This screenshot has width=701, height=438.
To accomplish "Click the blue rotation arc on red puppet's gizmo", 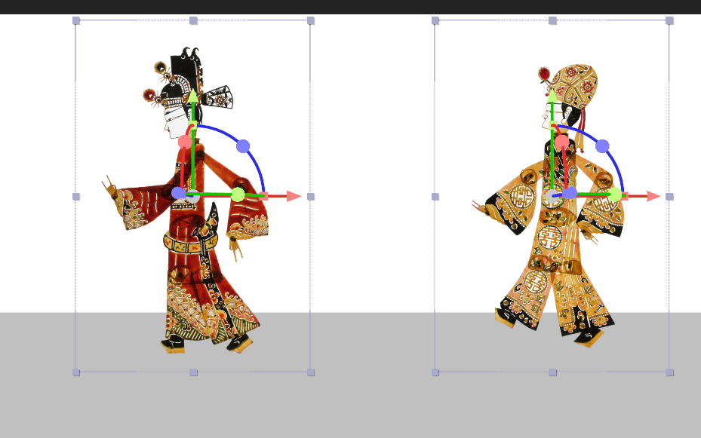I will coord(257,165).
